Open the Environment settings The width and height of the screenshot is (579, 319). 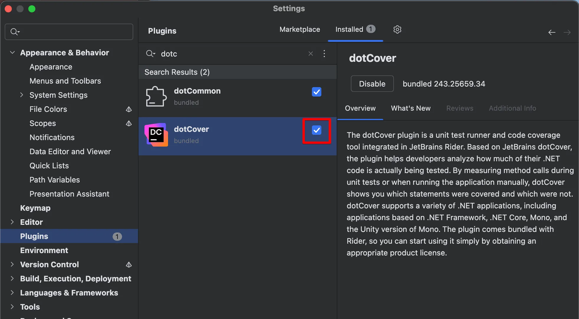44,251
